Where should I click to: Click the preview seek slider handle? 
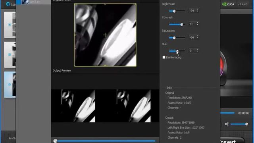point(55,141)
